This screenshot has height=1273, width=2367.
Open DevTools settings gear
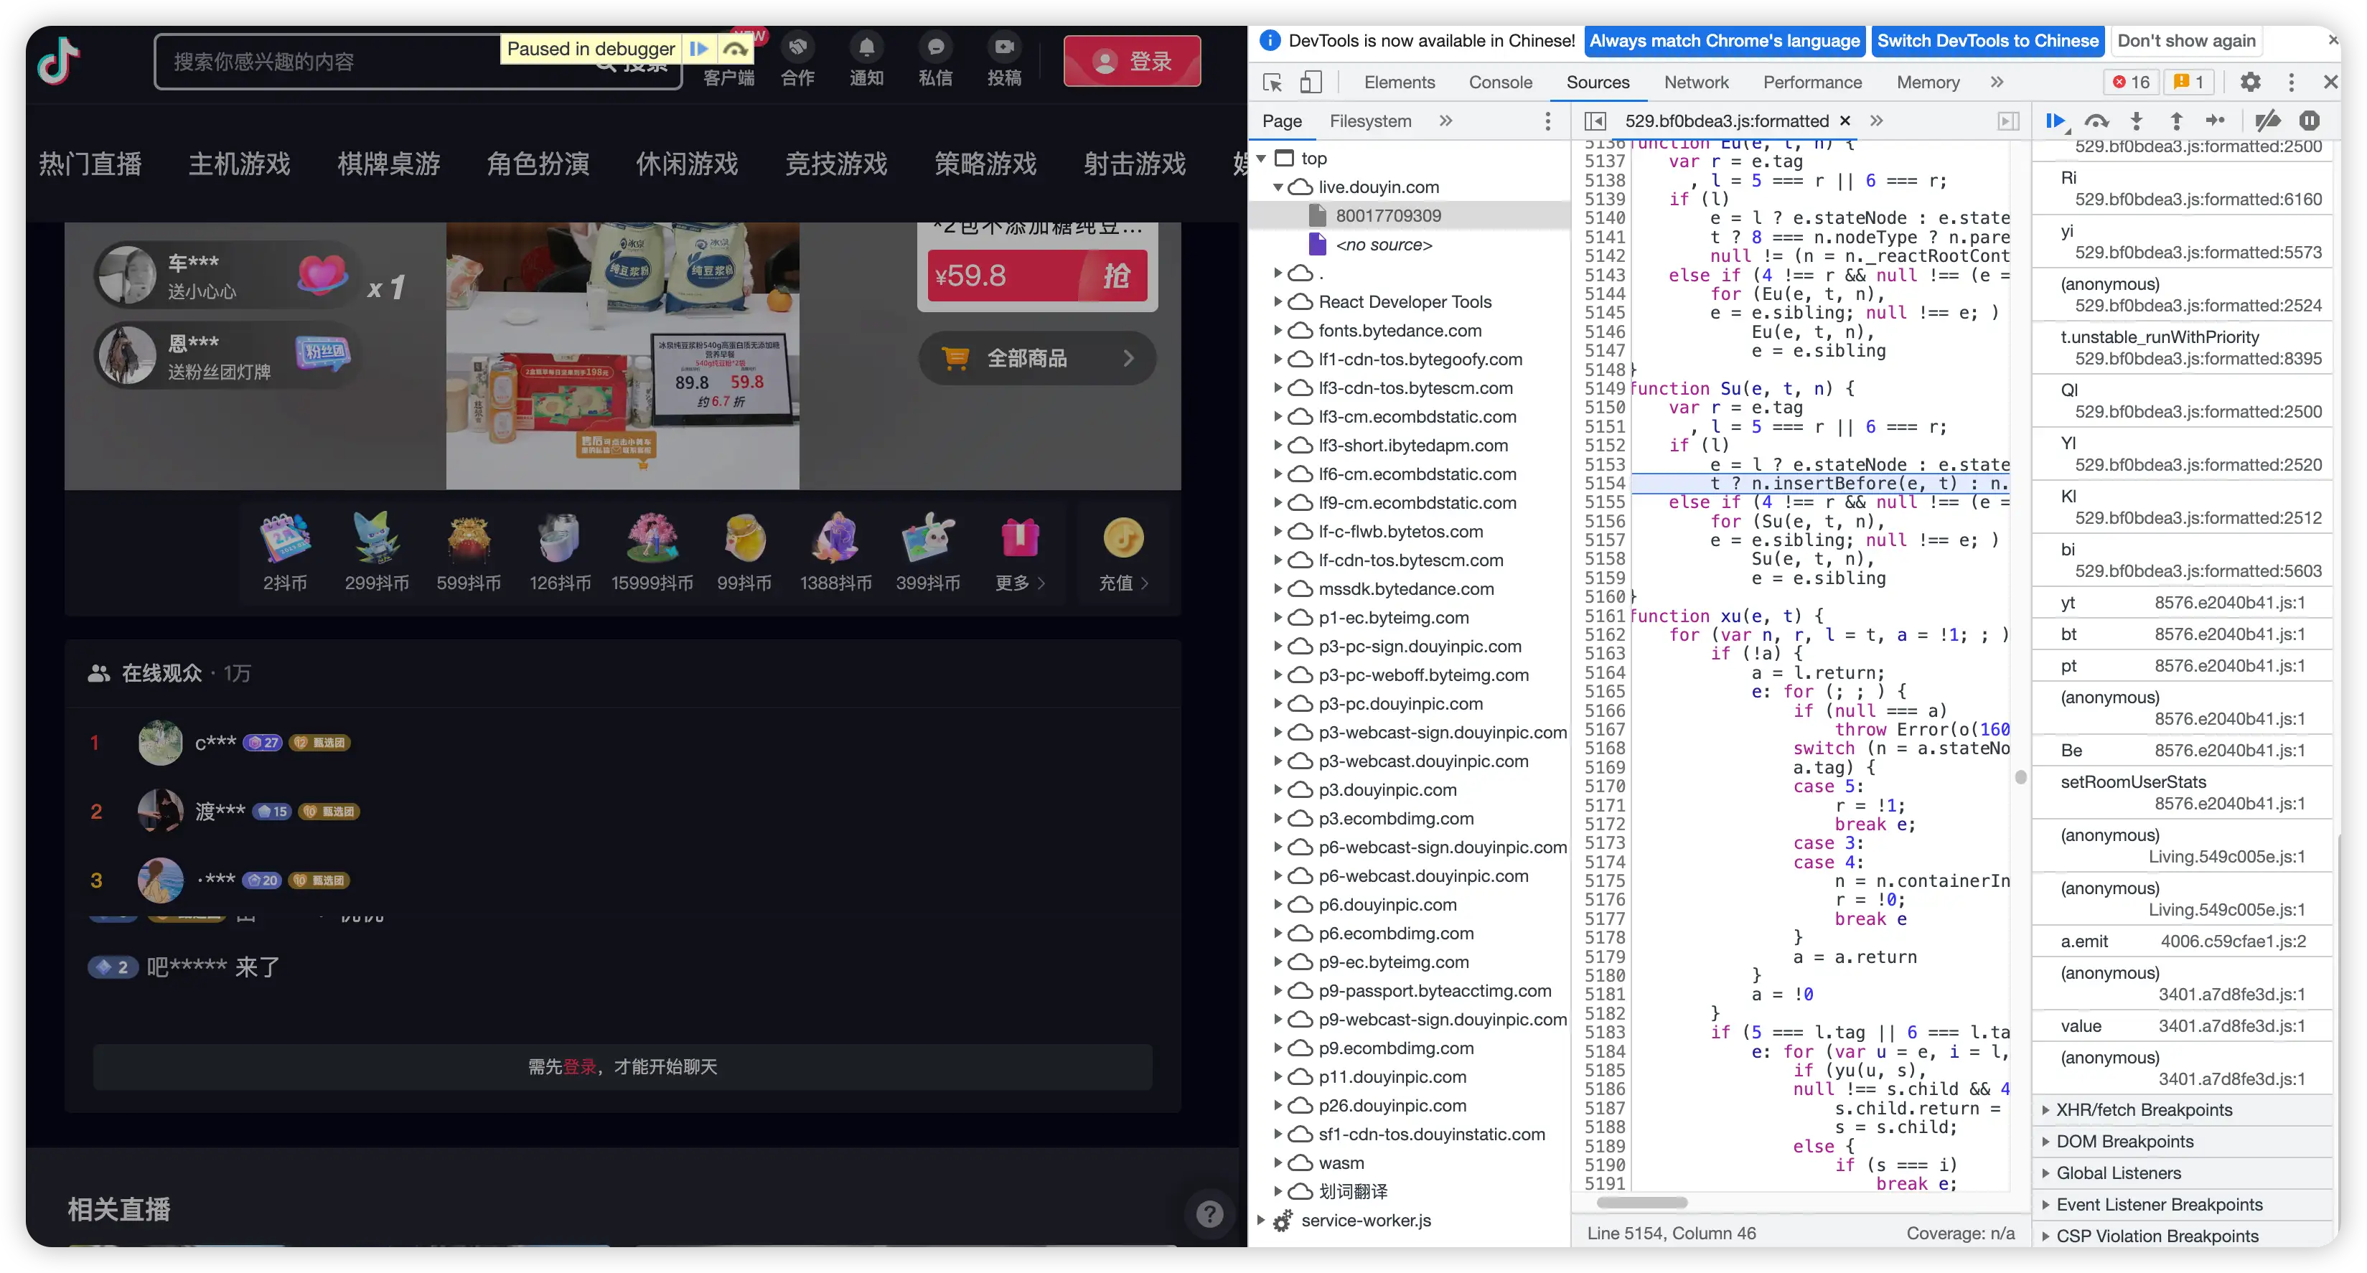coord(2249,83)
